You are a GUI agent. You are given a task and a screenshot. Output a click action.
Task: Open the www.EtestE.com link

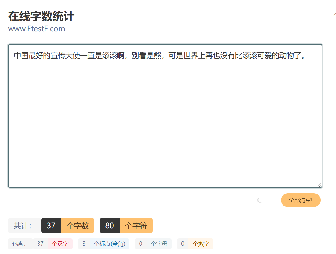tap(37, 29)
